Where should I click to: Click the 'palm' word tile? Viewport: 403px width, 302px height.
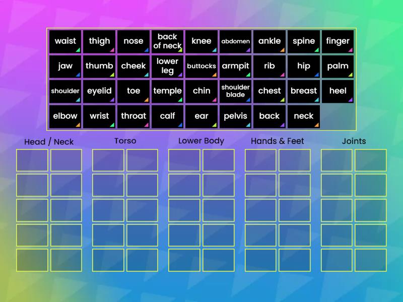coord(338,66)
